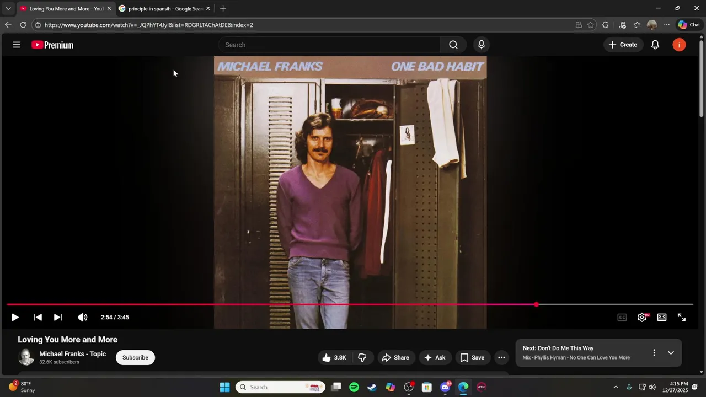Open the tab actions dropdown

click(x=8, y=8)
